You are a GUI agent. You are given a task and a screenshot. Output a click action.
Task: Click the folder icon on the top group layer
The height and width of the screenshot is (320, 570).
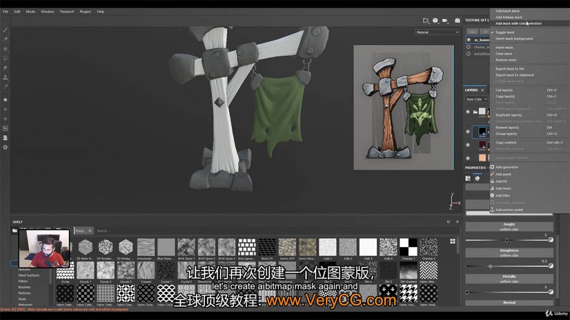475,112
